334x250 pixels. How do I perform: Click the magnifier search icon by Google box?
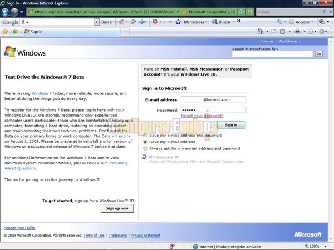pyautogui.click(x=324, y=12)
